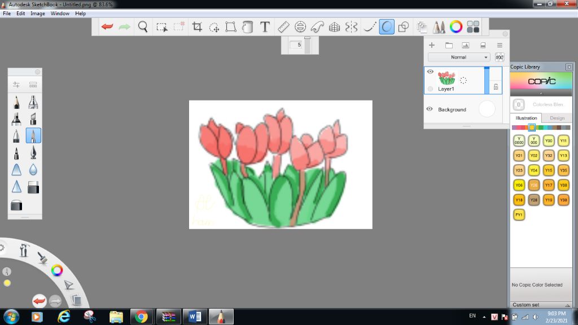Select the Quick Transform tool
Image resolution: width=578 pixels, height=325 pixels.
214,27
